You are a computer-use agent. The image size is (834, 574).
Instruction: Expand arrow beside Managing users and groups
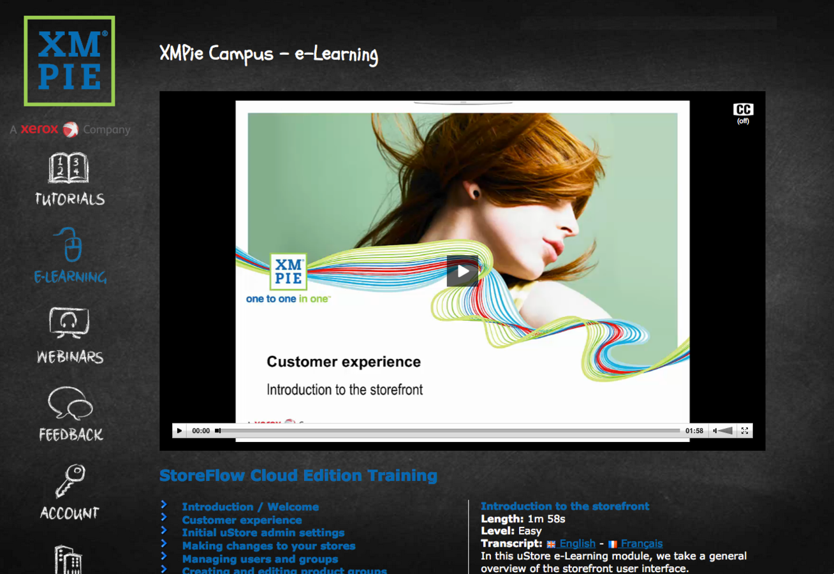pyautogui.click(x=164, y=557)
